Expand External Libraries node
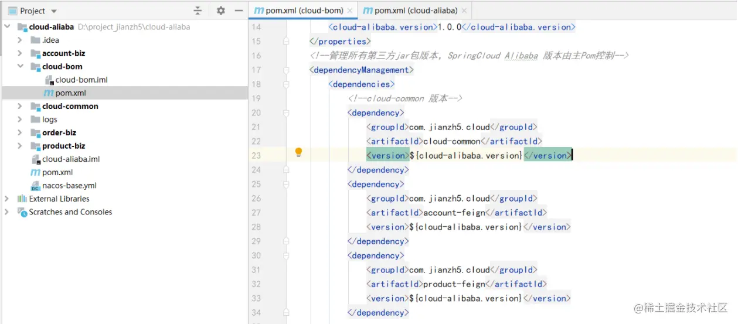Viewport: 738px width, 324px height. (7, 199)
